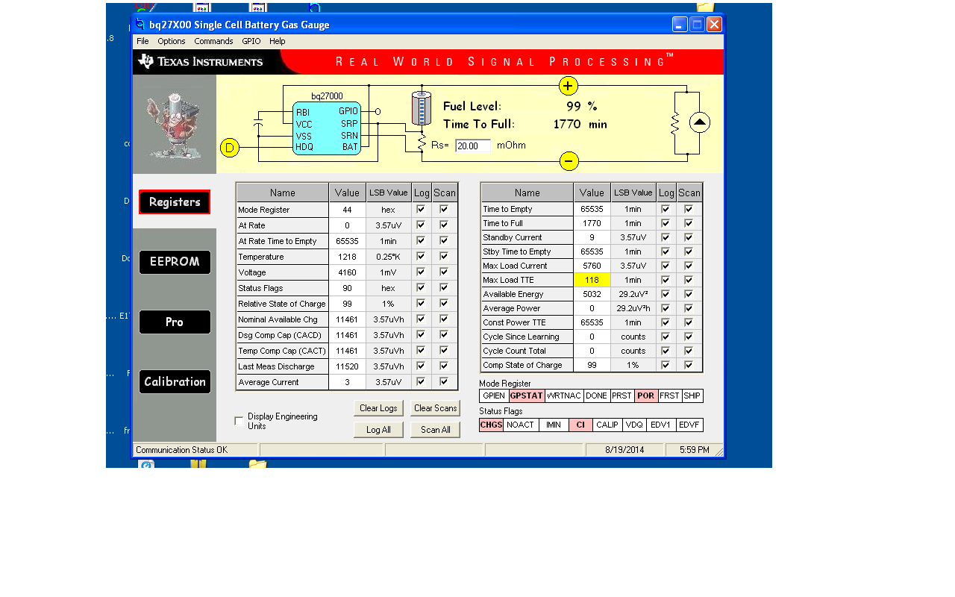The height and width of the screenshot is (597, 955).
Task: Click the Log All button
Action: point(378,430)
